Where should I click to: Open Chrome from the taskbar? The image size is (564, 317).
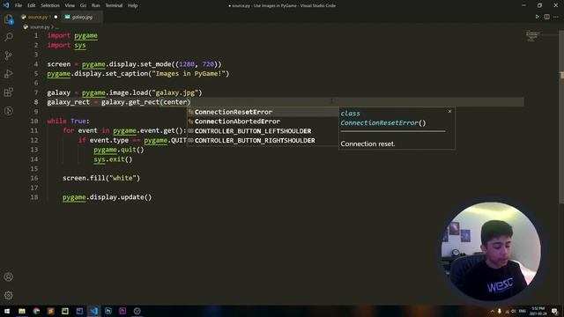(x=36, y=311)
